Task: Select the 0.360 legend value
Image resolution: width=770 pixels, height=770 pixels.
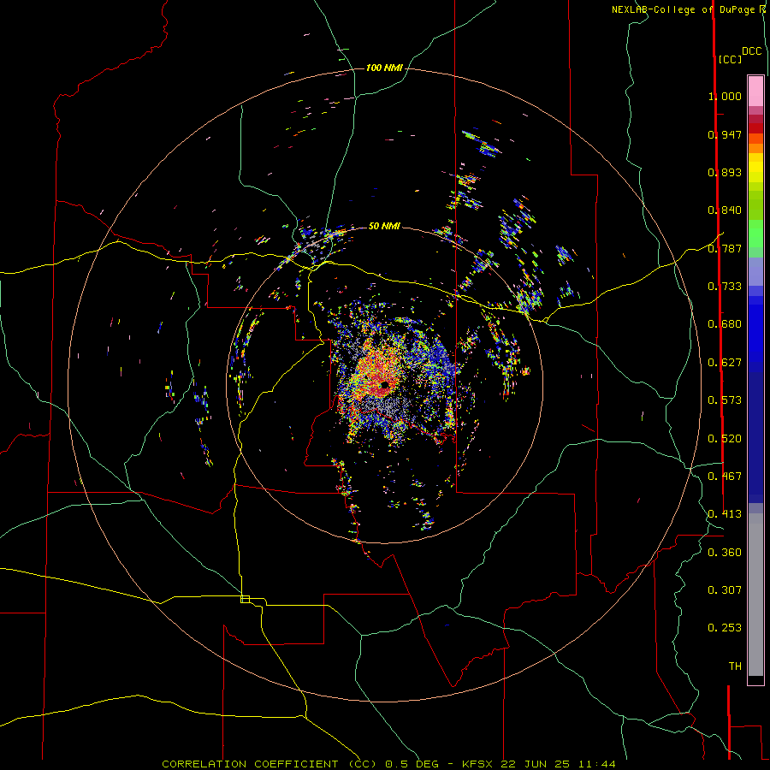Action: coord(725,553)
